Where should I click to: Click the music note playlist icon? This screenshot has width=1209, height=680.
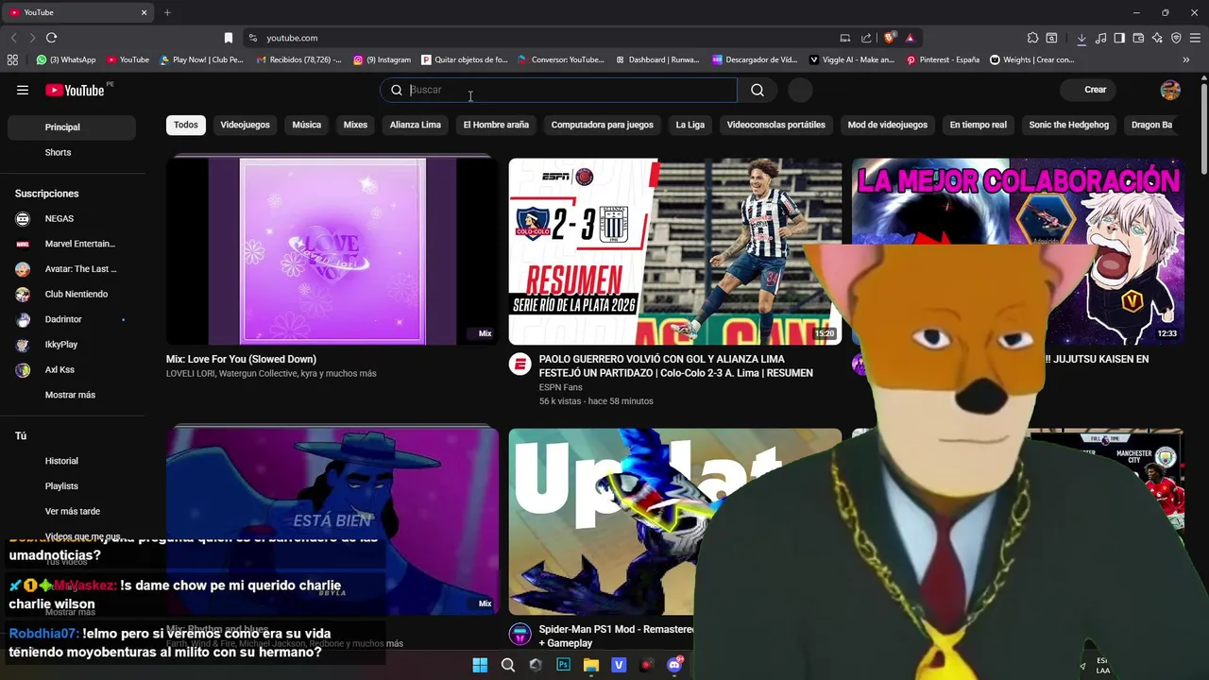1100,38
